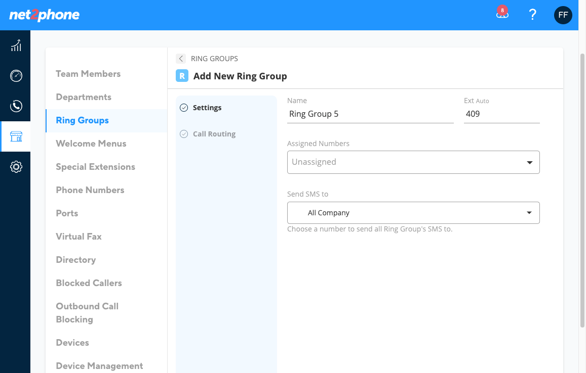This screenshot has width=586, height=373.
Task: Click the Assigned Numbers dropdown arrow
Action: pos(530,162)
